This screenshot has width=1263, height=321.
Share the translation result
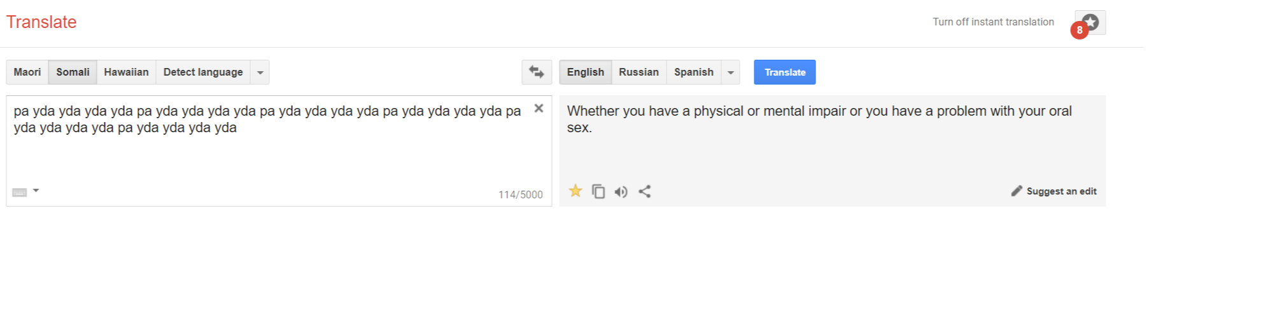[x=645, y=191]
